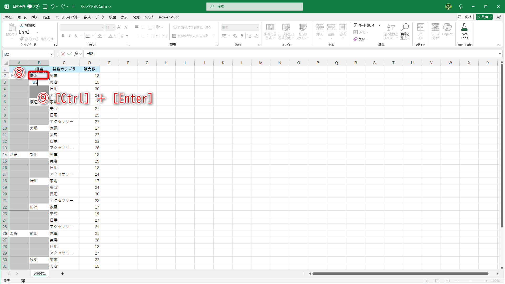Cancel formula with the X icon
The height and width of the screenshot is (284, 505).
[x=63, y=54]
